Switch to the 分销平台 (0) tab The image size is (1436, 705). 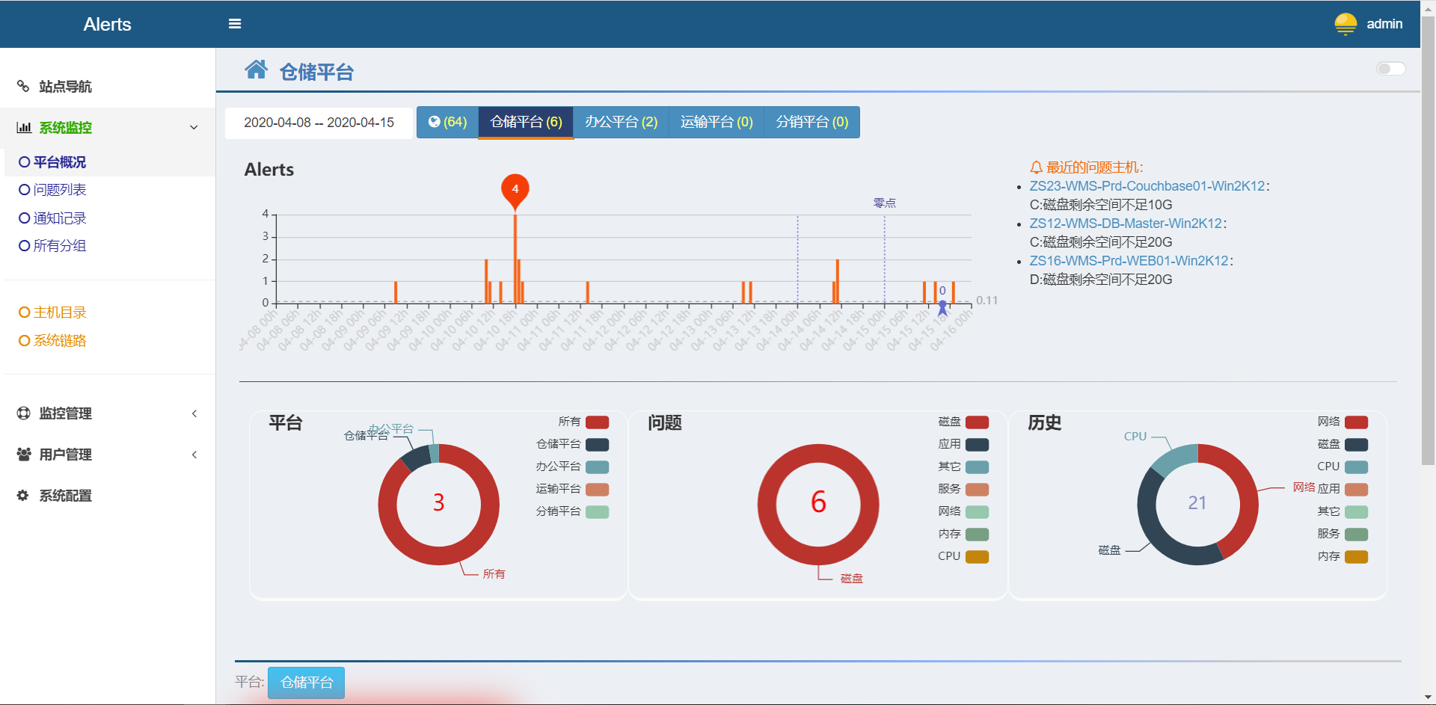(x=811, y=123)
